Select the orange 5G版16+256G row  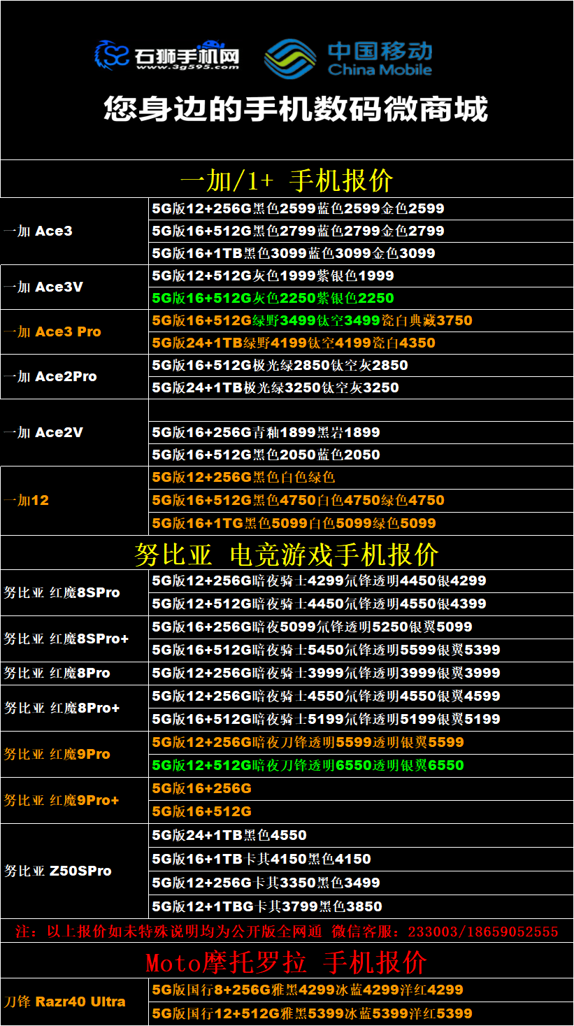[x=361, y=788]
